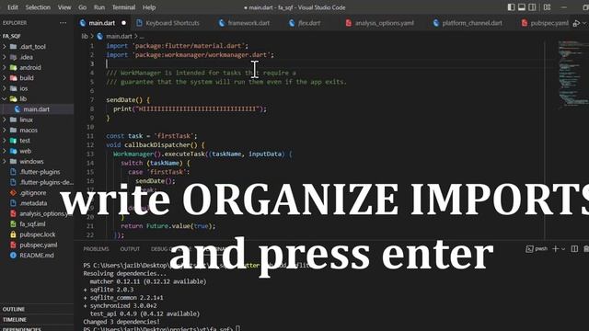Open the Edit menu
Image resolution: width=589 pixels, height=331 pixels.
(x=12, y=7)
